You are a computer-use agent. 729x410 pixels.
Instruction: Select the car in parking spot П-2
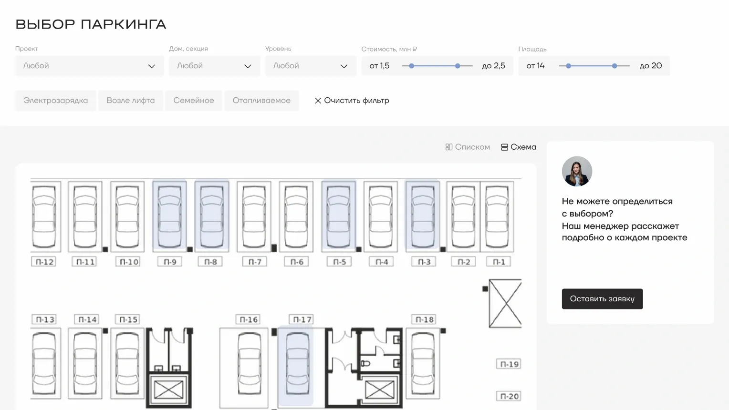click(x=464, y=216)
